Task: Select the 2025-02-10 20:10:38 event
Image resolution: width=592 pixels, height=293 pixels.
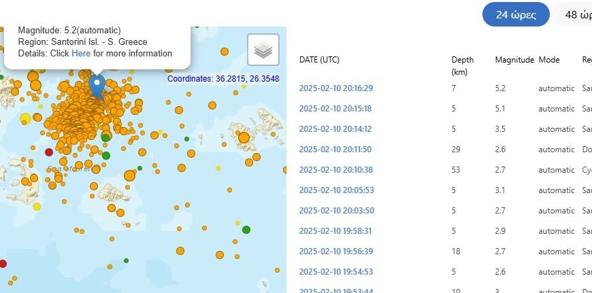Action: pyautogui.click(x=336, y=169)
